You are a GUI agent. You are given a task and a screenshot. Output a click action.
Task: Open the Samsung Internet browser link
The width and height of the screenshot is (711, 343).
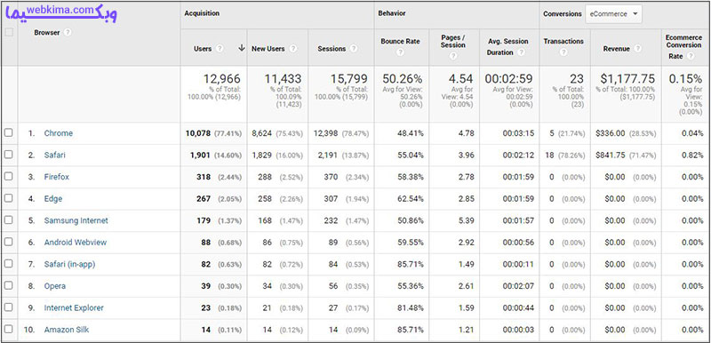[x=76, y=220]
